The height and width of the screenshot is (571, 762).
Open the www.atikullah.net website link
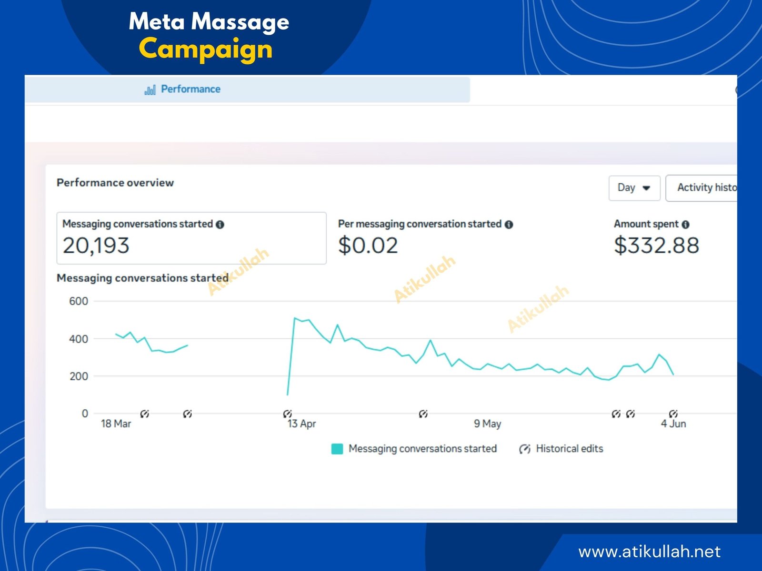[649, 551]
